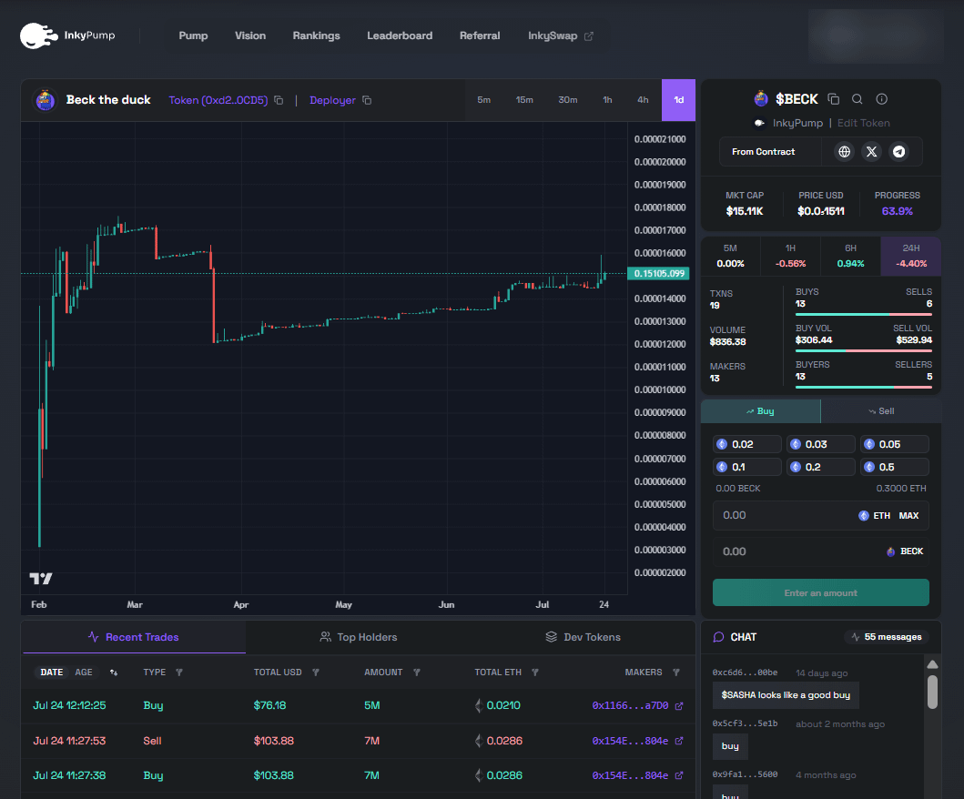Open the TradingView logo on the chart

[41, 579]
